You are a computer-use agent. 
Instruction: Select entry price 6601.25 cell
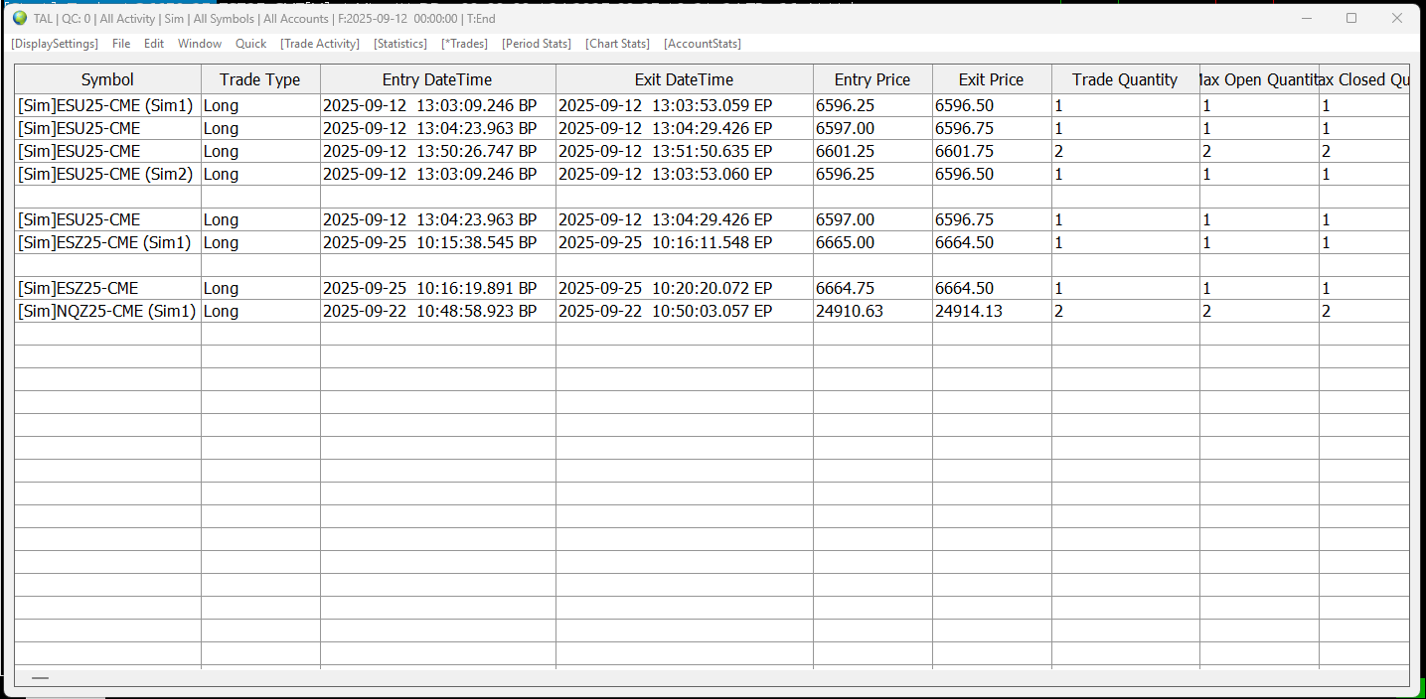(x=872, y=151)
